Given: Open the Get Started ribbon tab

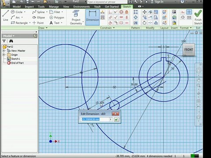Looking at the screenshot, I should (x=112, y=7).
